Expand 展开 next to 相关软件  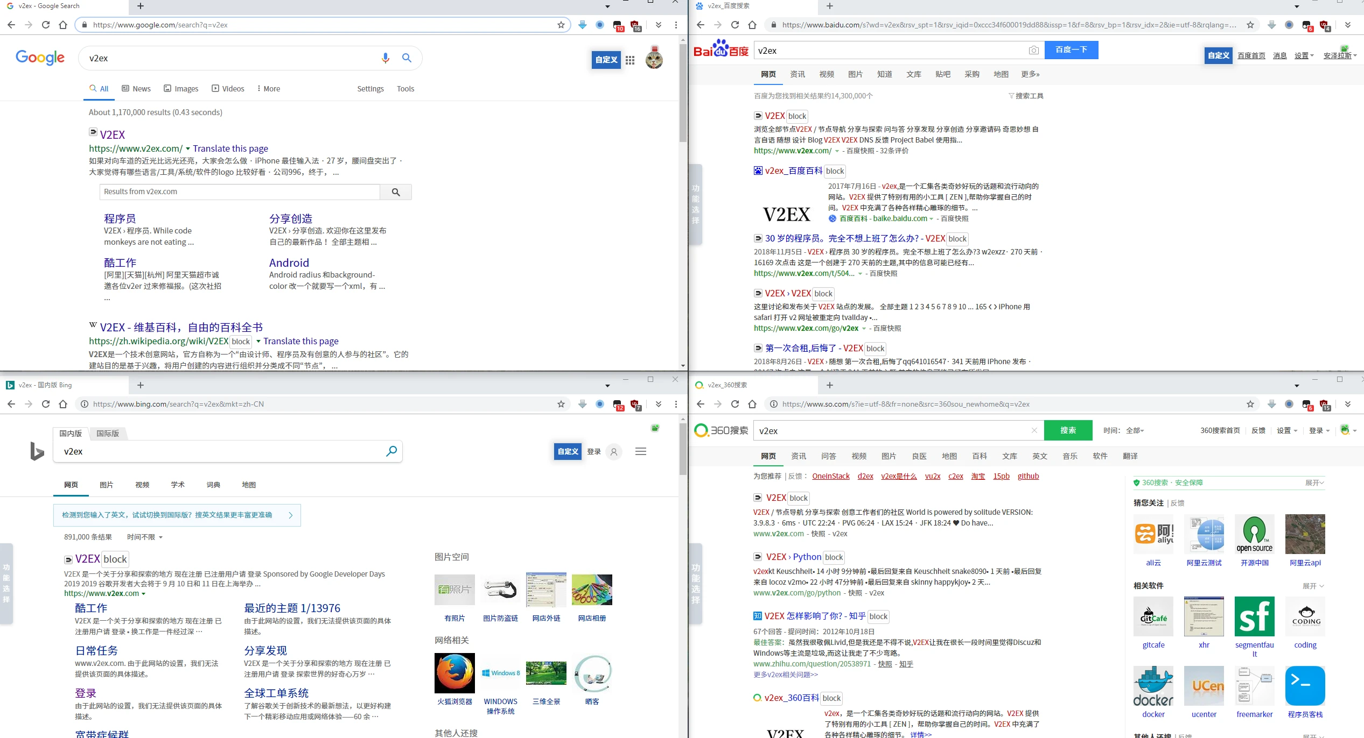click(x=1313, y=586)
